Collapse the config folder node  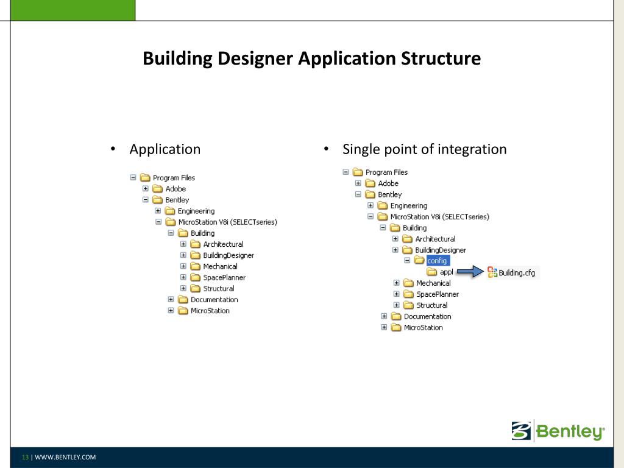[407, 260]
